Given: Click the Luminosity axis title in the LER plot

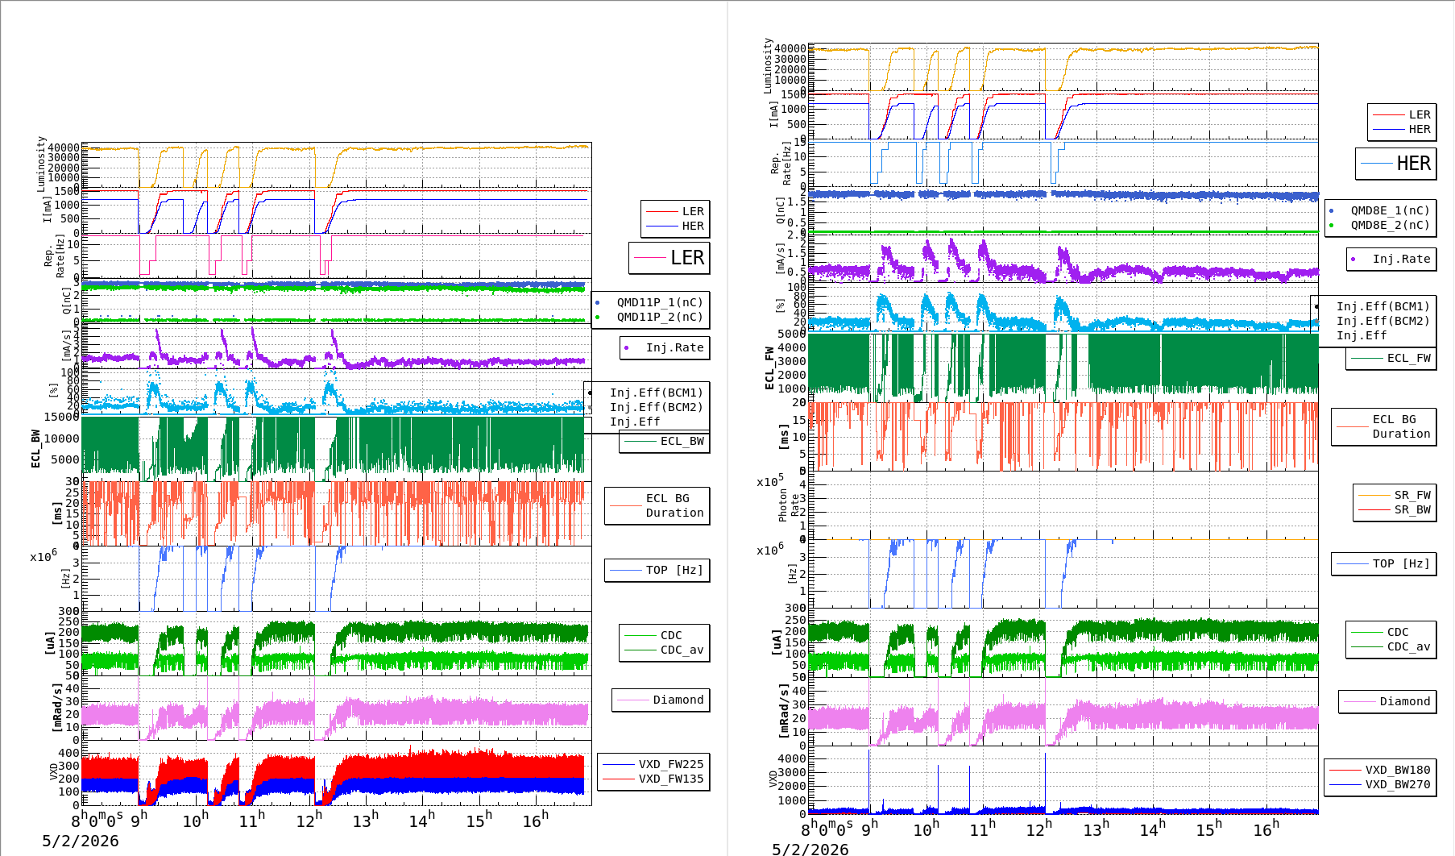Looking at the screenshot, I should tap(41, 164).
